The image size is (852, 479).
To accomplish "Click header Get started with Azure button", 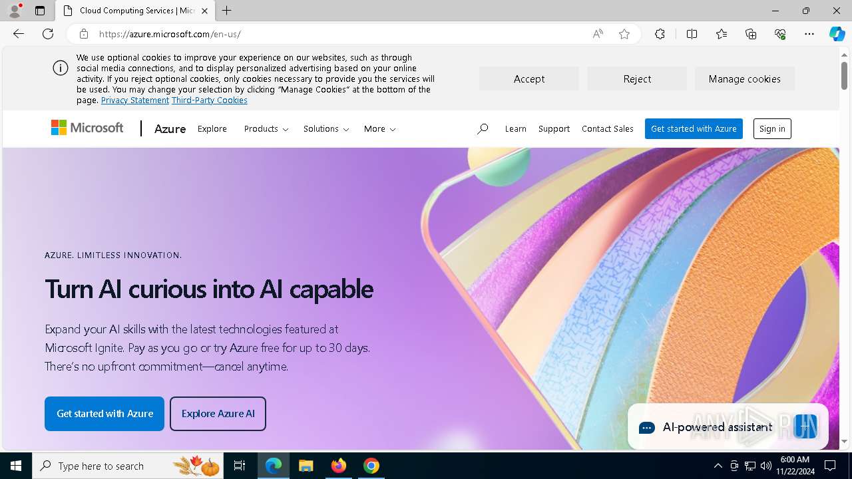I will click(694, 129).
